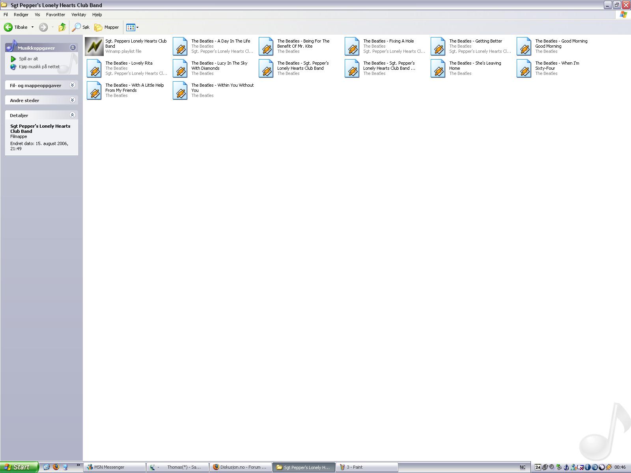Launch Firefox from quick launch bar

(x=56, y=467)
